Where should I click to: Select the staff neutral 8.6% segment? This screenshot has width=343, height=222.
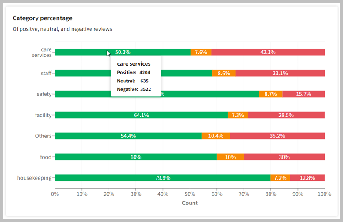[224, 73]
